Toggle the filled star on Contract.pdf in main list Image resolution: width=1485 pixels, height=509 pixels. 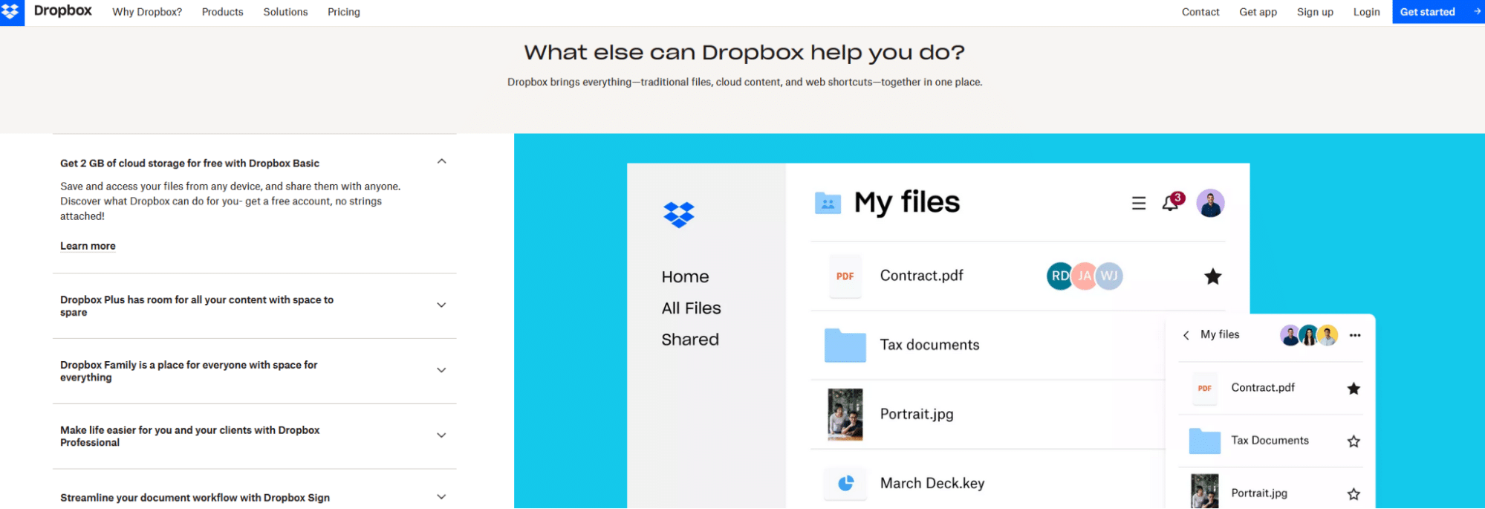1213,276
